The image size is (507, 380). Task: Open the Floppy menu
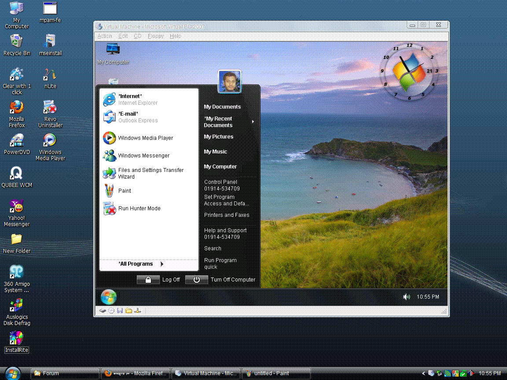(156, 36)
